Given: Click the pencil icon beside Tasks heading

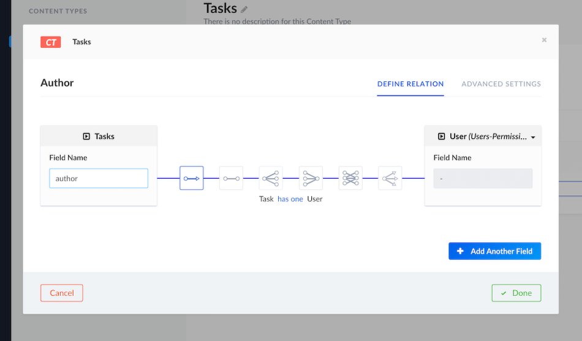Looking at the screenshot, I should 244,9.
